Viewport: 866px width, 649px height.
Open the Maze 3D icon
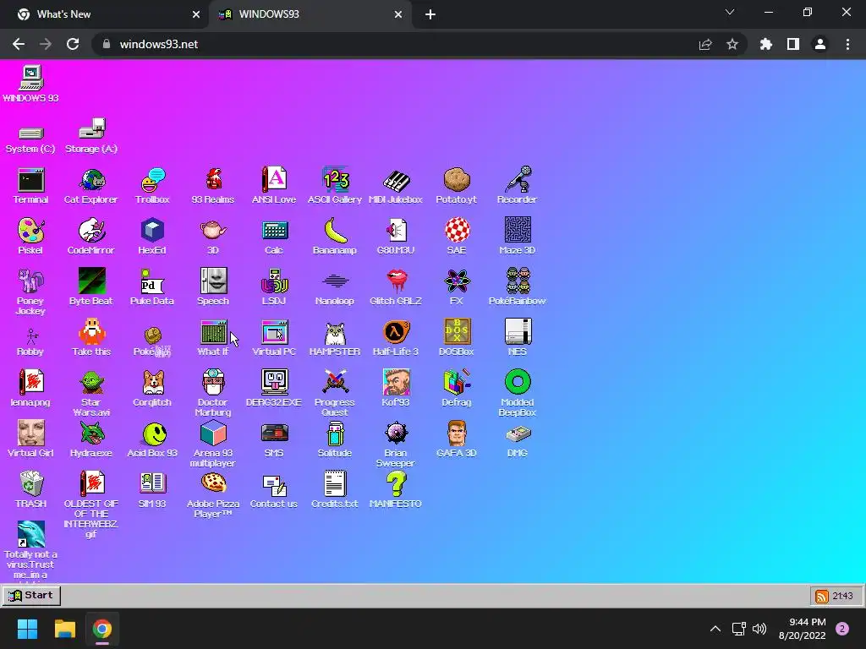coord(518,231)
